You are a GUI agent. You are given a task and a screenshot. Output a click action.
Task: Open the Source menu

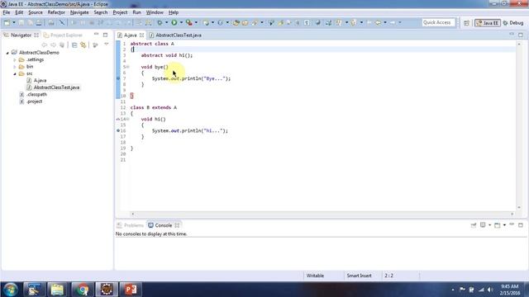(x=36, y=12)
